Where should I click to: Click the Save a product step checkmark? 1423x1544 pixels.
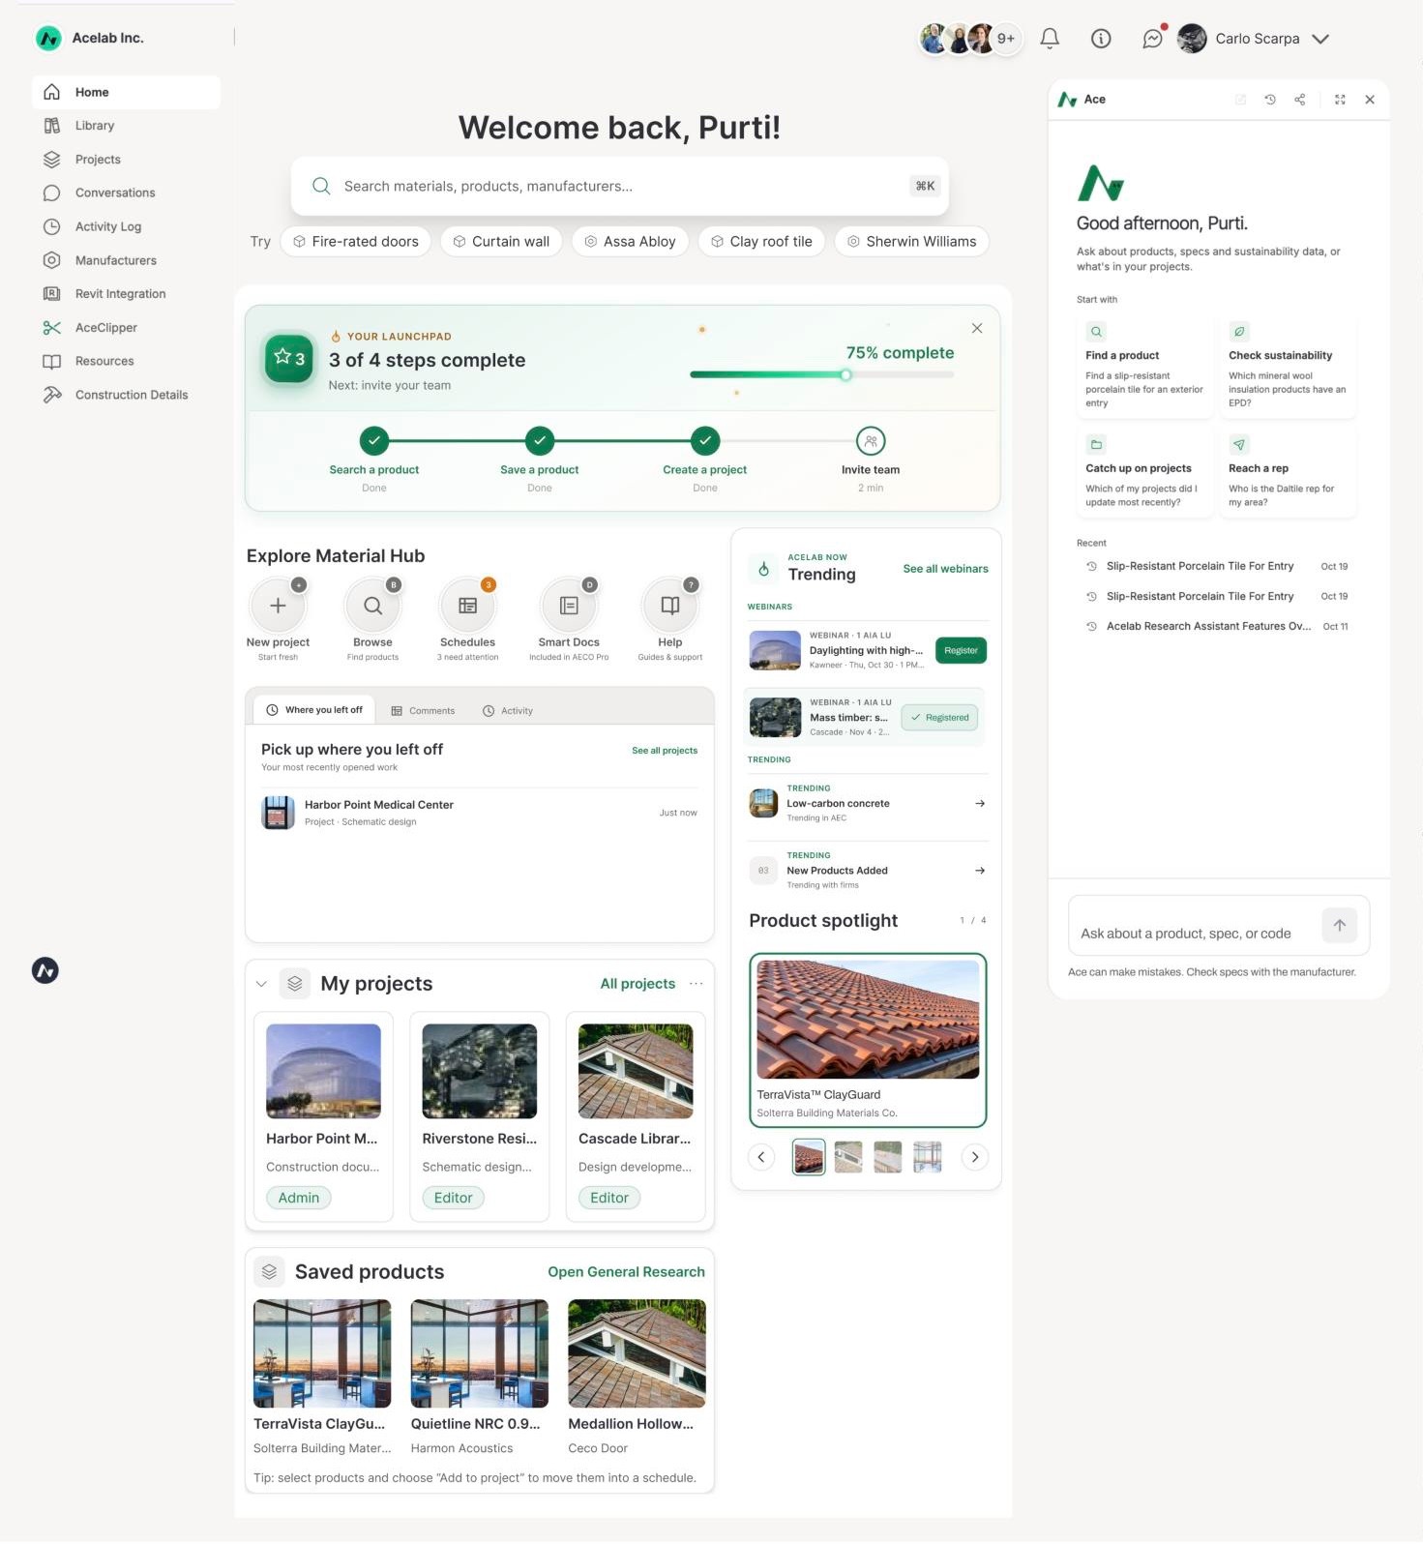[540, 441]
